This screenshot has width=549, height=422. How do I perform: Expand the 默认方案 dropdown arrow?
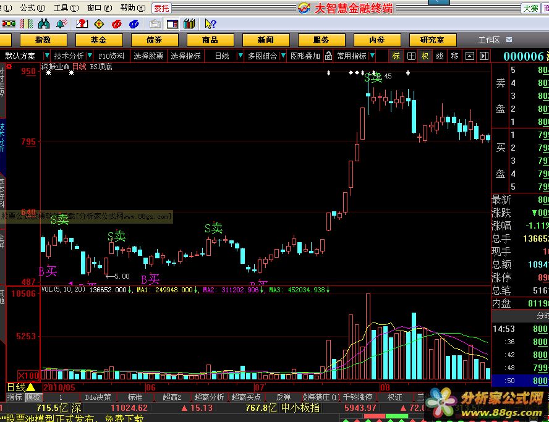click(46, 56)
